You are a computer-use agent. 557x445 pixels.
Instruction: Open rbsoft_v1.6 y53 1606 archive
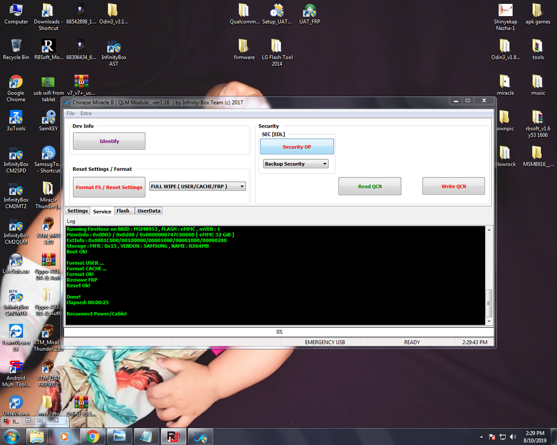coord(538,124)
